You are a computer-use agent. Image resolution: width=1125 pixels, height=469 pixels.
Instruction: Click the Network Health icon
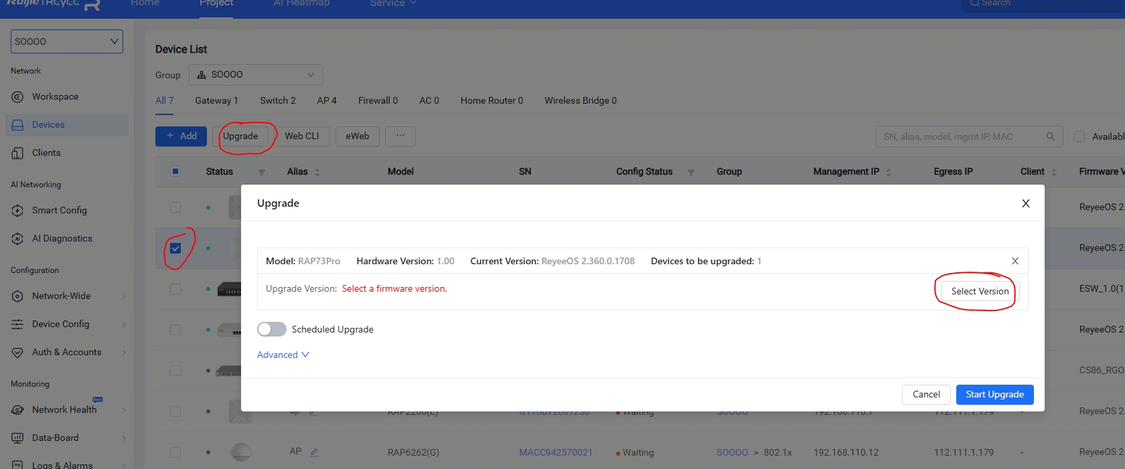pos(17,410)
